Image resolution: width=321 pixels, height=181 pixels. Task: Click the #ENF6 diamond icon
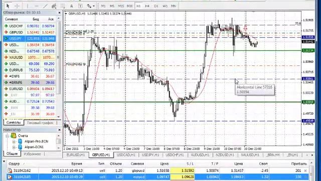[6, 76]
